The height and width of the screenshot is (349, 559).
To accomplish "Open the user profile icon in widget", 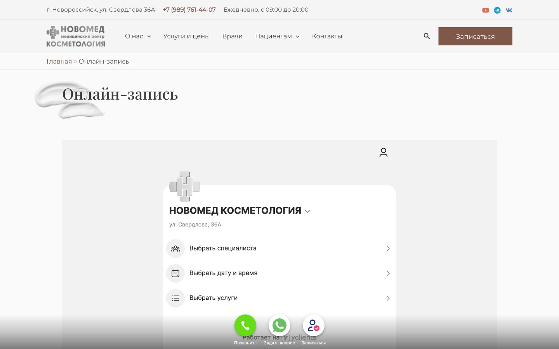I will pos(384,152).
